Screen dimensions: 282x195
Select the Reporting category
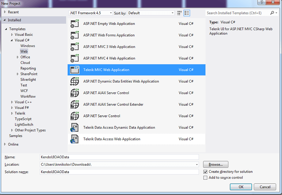[28, 68]
